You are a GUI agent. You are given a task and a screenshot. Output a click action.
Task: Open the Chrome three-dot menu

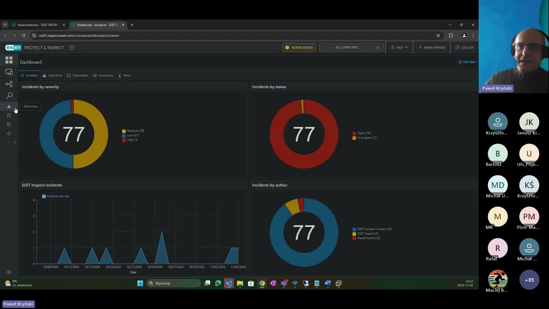(x=473, y=36)
